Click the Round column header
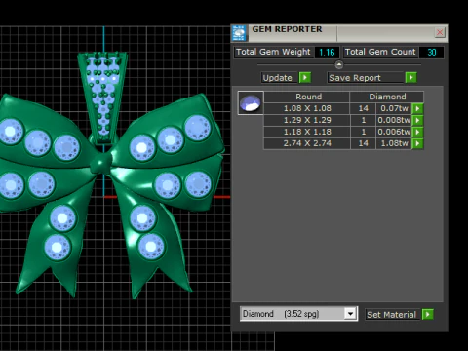Viewport: 468px width, 351px height. point(307,97)
